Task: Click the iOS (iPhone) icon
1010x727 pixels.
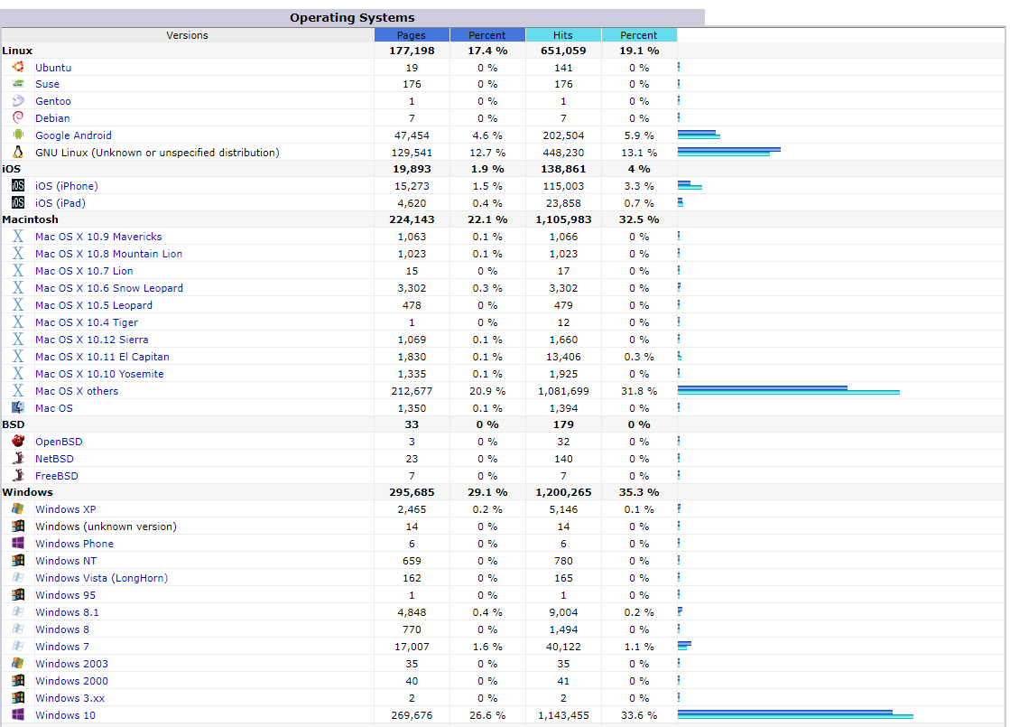Action: pos(18,186)
